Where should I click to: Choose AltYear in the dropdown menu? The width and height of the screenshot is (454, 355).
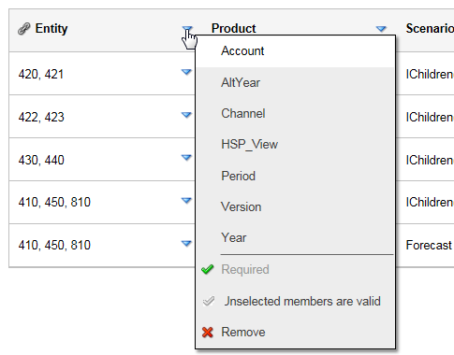click(295, 82)
